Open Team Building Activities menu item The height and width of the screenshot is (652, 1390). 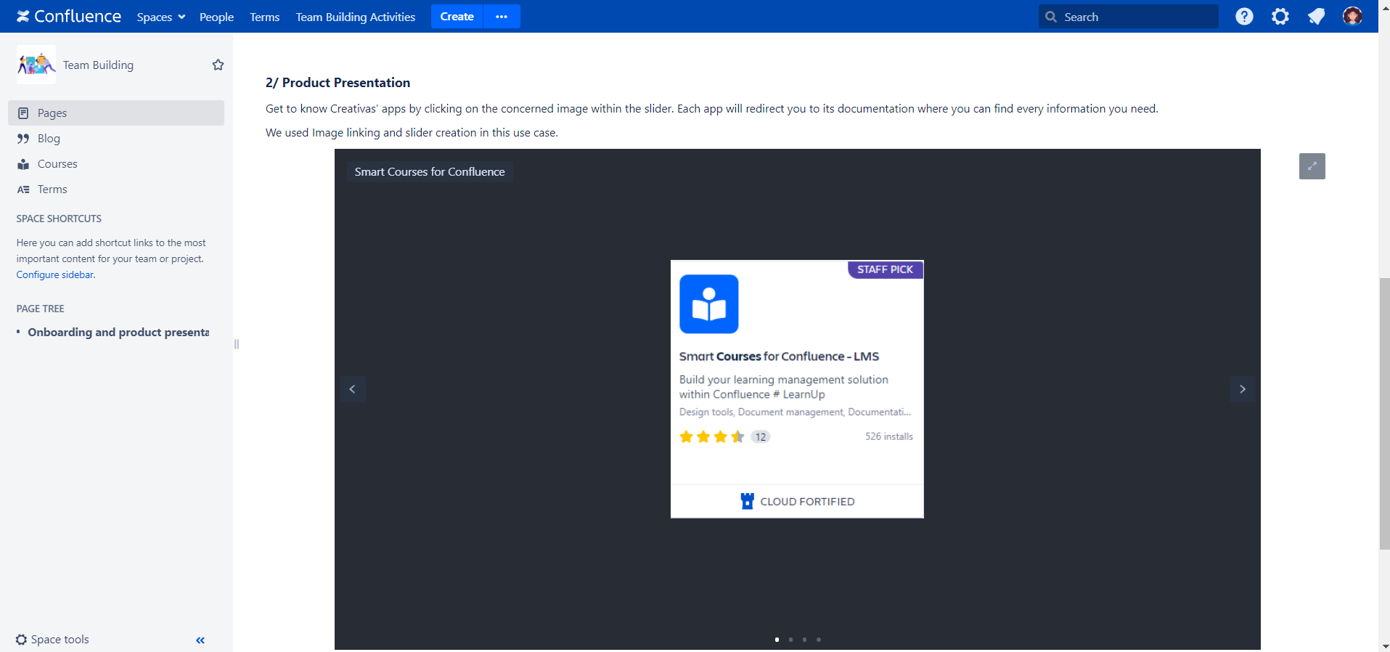pyautogui.click(x=355, y=17)
